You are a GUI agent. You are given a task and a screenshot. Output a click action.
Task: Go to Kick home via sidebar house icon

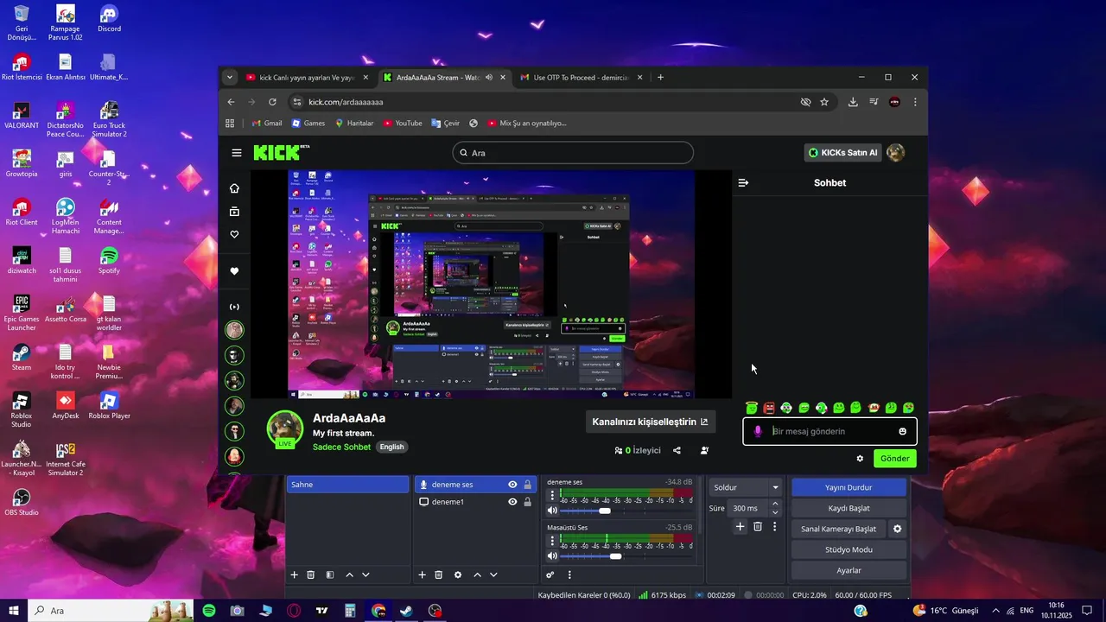point(234,188)
